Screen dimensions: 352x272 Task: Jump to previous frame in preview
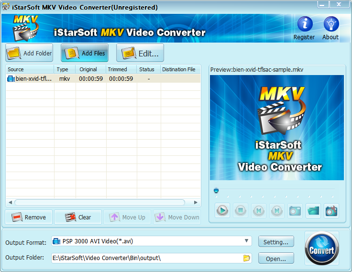[x=259, y=210]
